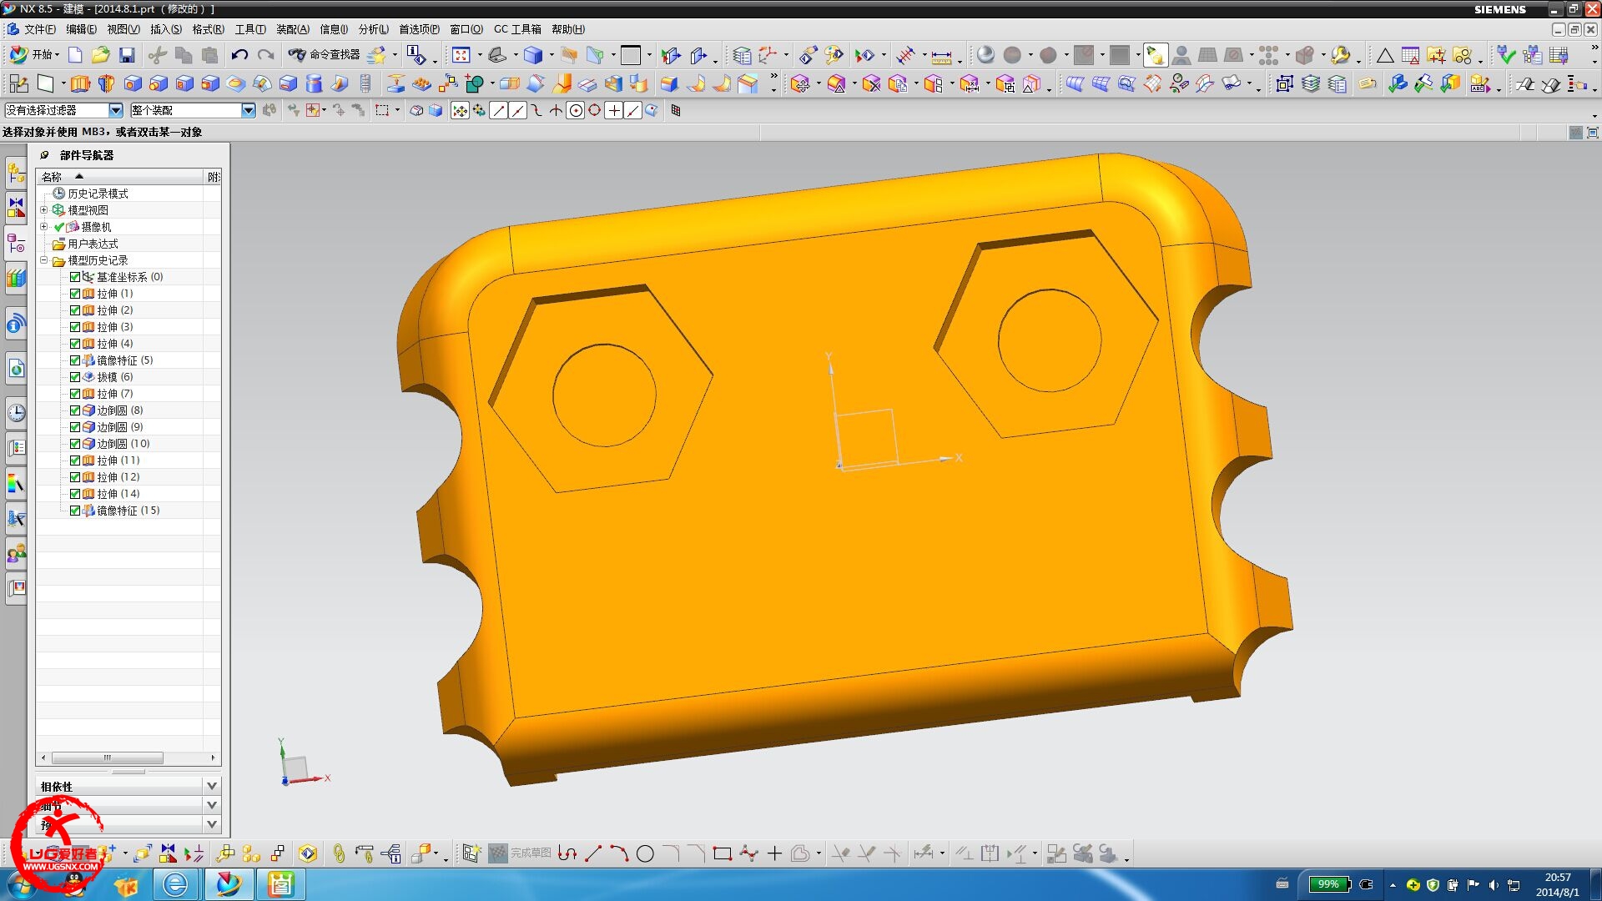This screenshot has height=901, width=1602.
Task: Open the 分析(L) menu
Action: click(373, 29)
